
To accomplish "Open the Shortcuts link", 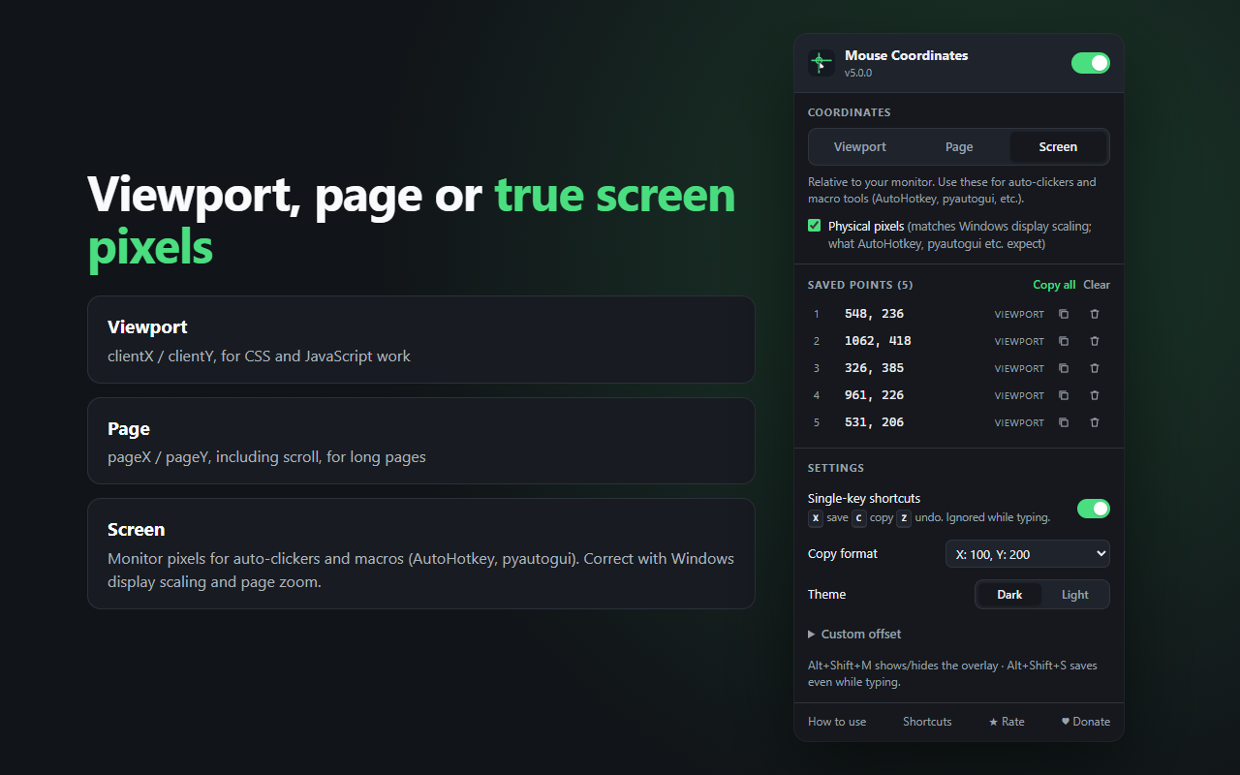I will pos(927,722).
